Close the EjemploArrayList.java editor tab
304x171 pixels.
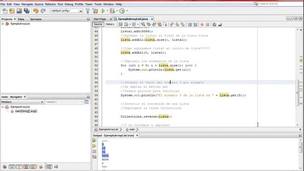152,19
